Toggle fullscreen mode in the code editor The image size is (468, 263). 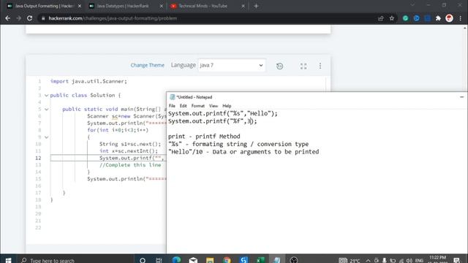pos(303,66)
